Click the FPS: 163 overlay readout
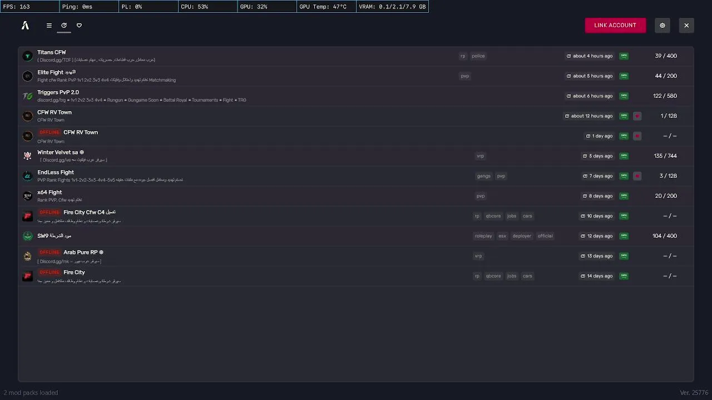Image resolution: width=712 pixels, height=400 pixels. [x=29, y=7]
